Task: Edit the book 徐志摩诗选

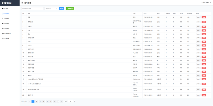Action: click(x=198, y=68)
